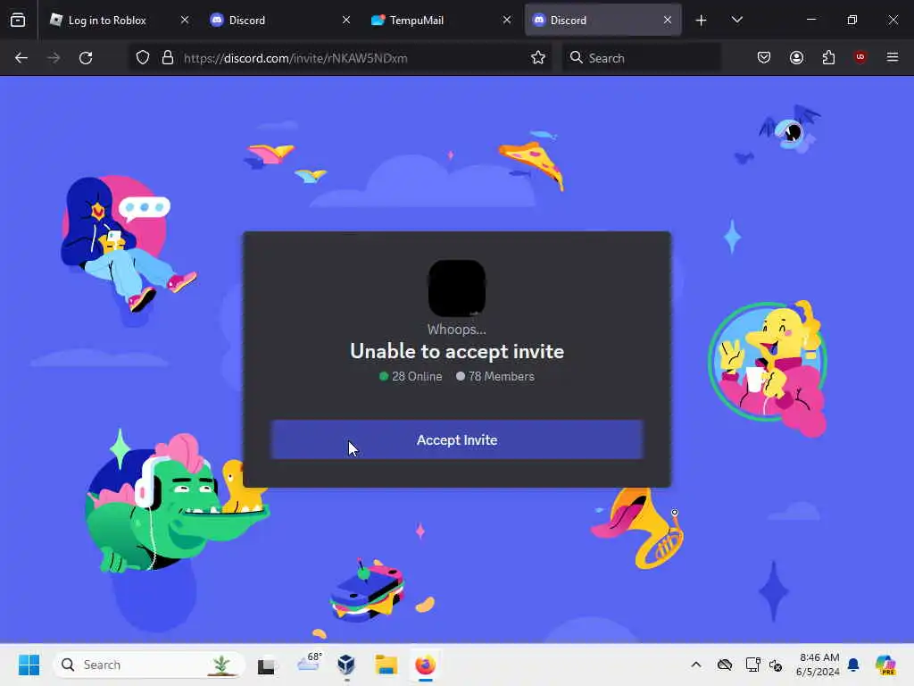The width and height of the screenshot is (914, 686).
Task: Open Firefox from the taskbar
Action: pos(426,665)
